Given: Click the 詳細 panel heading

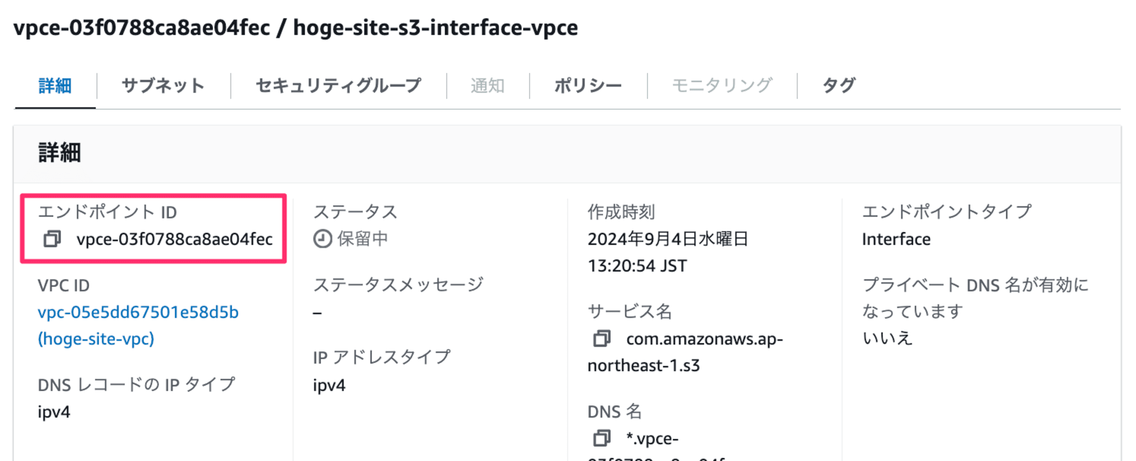Looking at the screenshot, I should coord(60,153).
